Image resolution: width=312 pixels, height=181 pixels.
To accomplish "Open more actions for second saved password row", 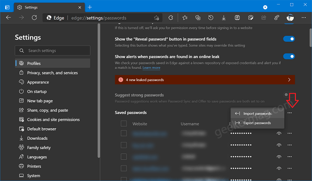I will [x=290, y=145].
